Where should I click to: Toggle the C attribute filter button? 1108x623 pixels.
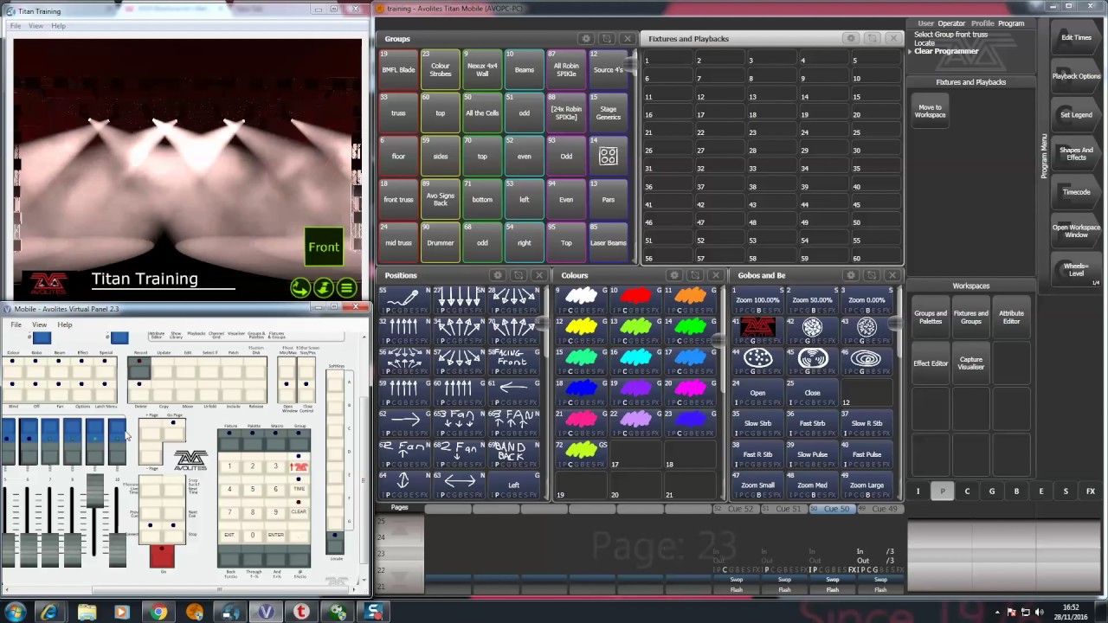click(967, 491)
